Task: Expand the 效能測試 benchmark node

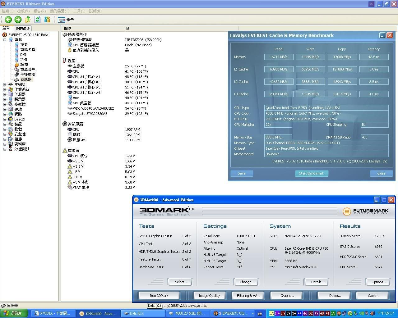Action: pos(5,149)
